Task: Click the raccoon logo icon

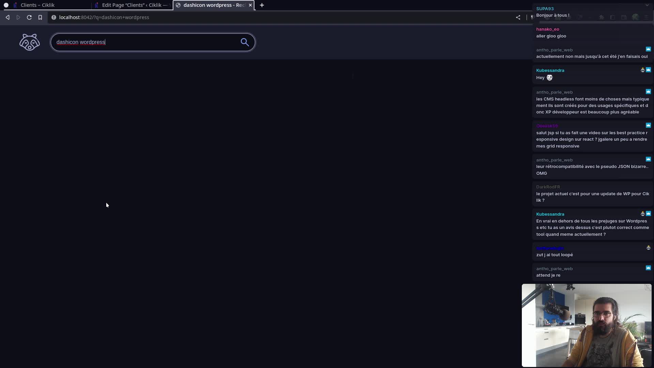Action: click(x=30, y=42)
